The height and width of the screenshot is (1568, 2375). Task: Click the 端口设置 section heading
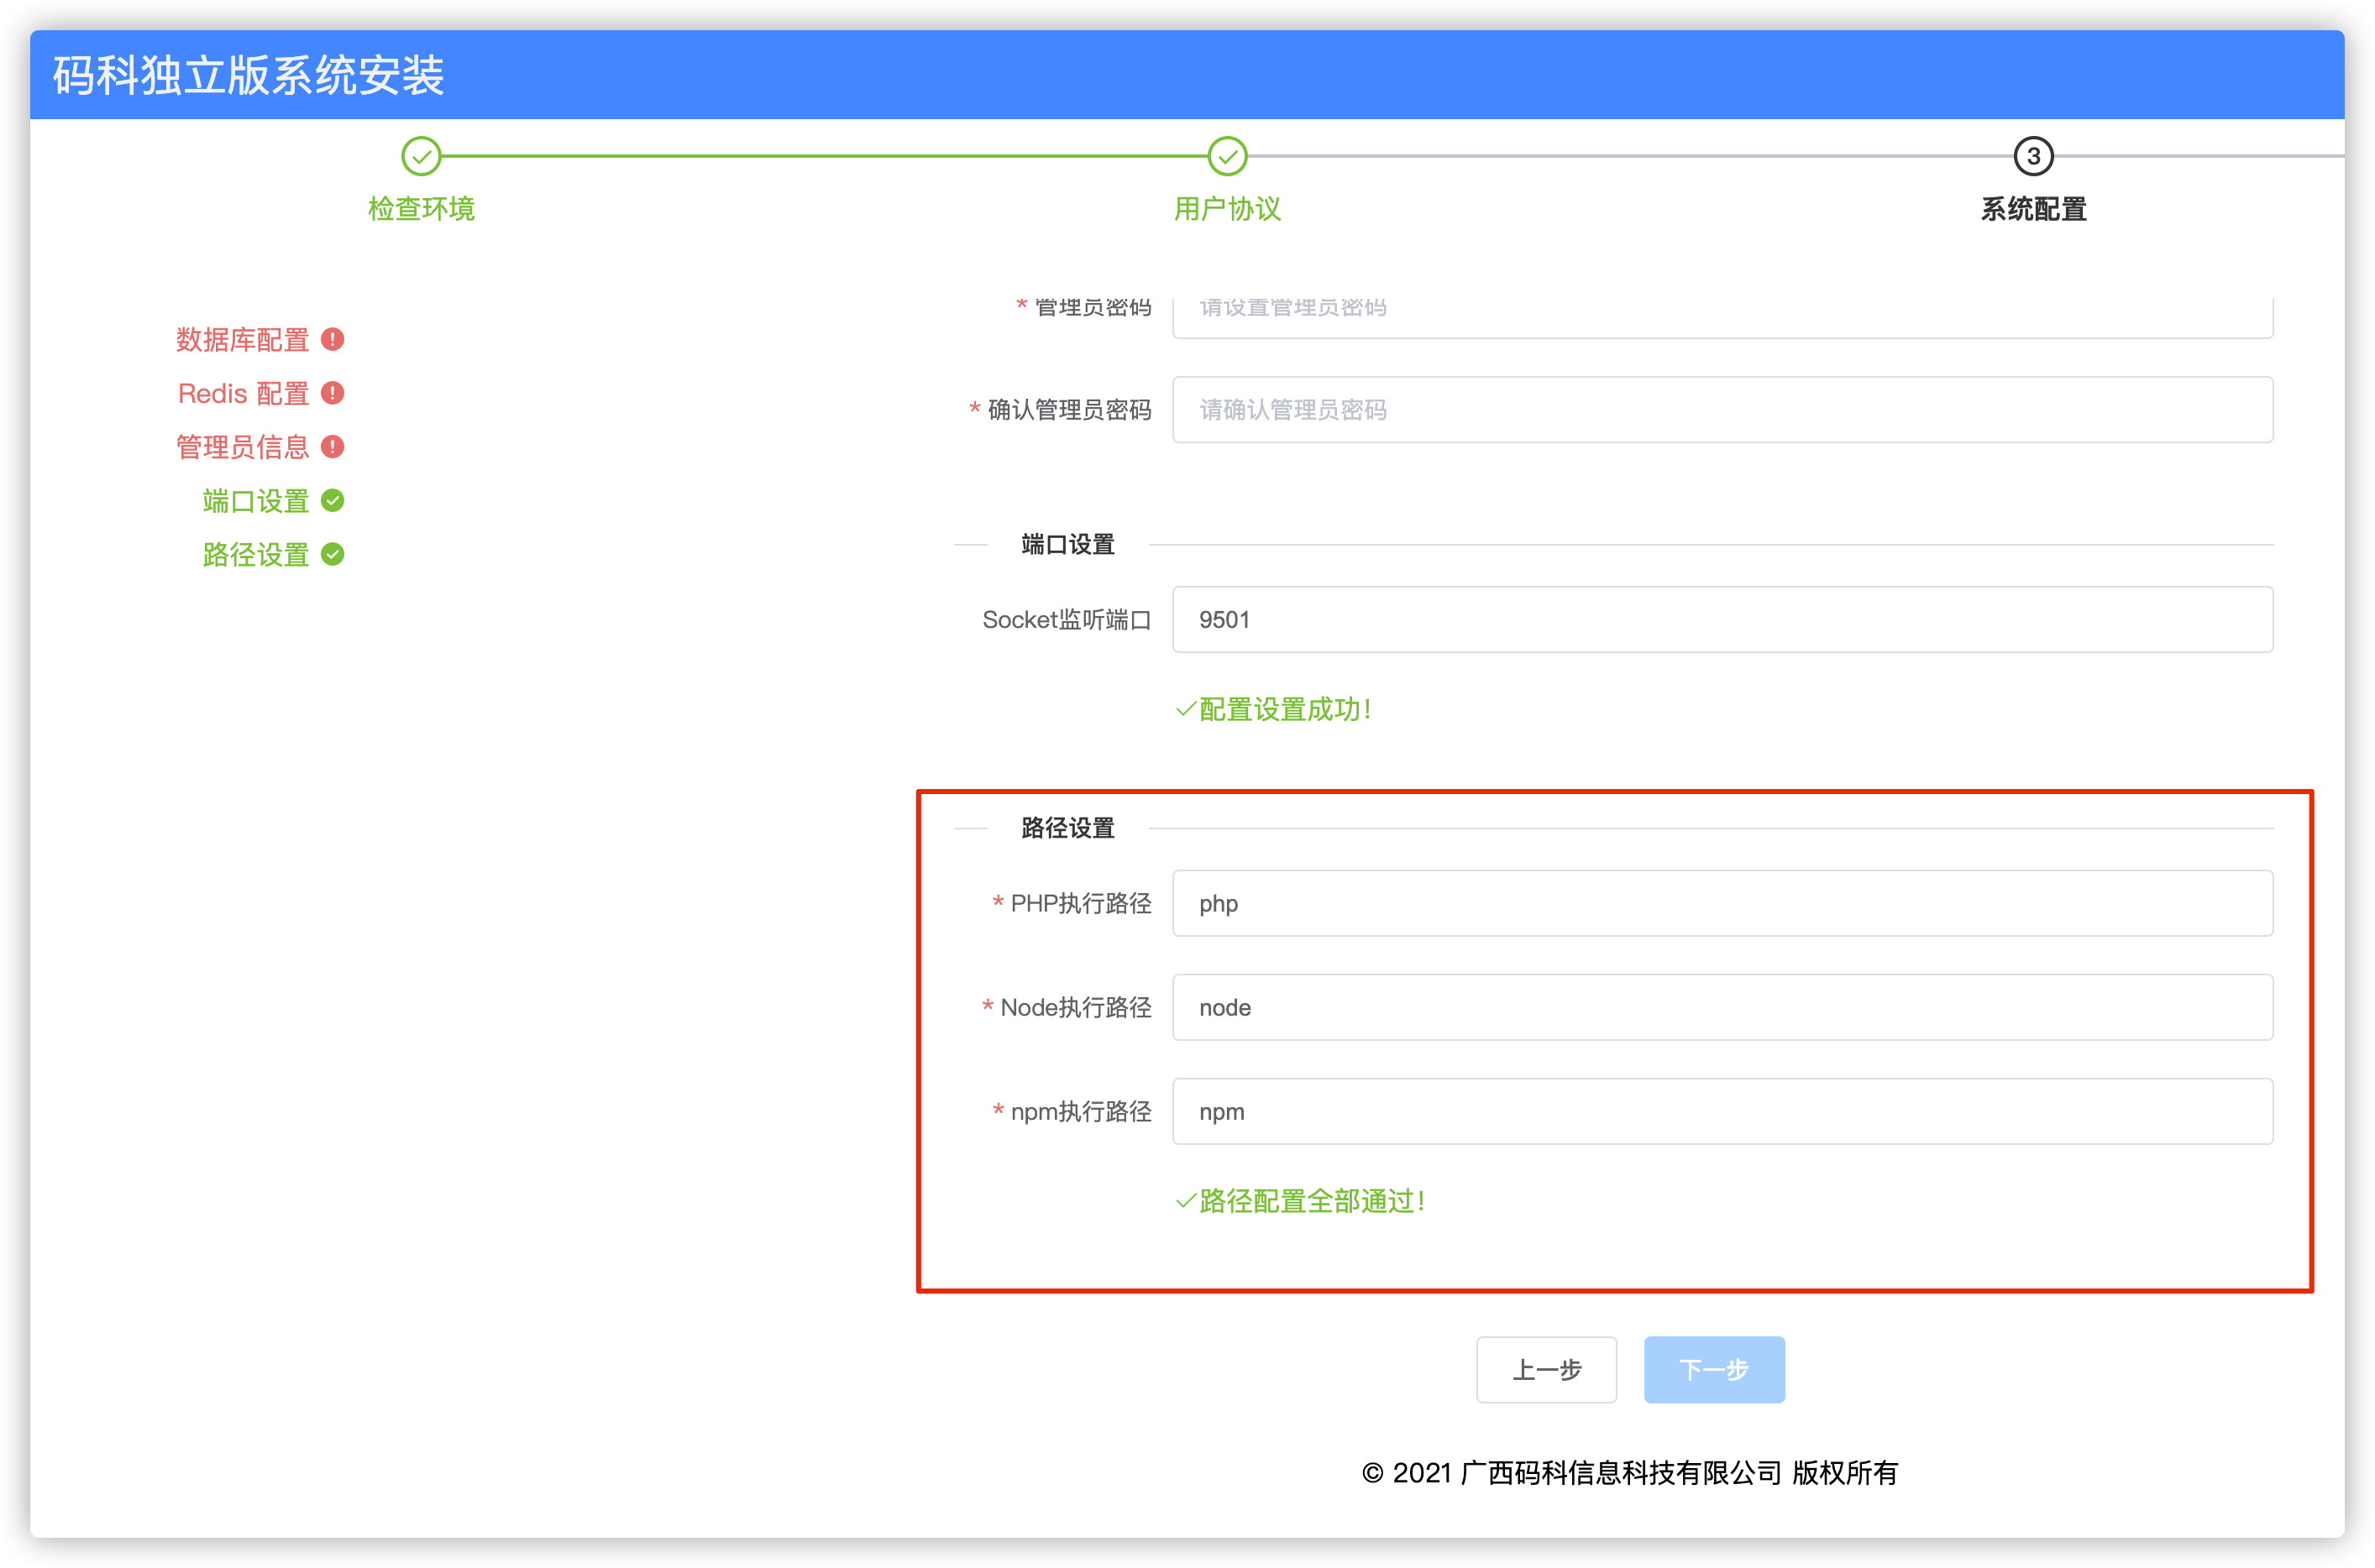(1067, 544)
